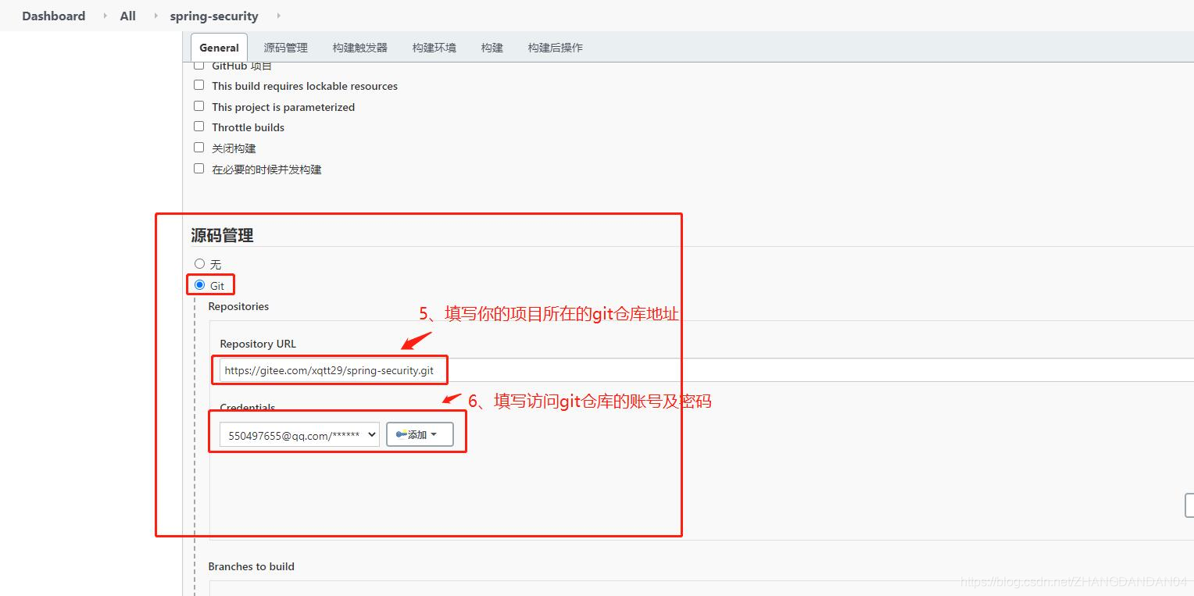This screenshot has width=1194, height=596.
Task: Click the Repository URL label
Action: coord(258,344)
